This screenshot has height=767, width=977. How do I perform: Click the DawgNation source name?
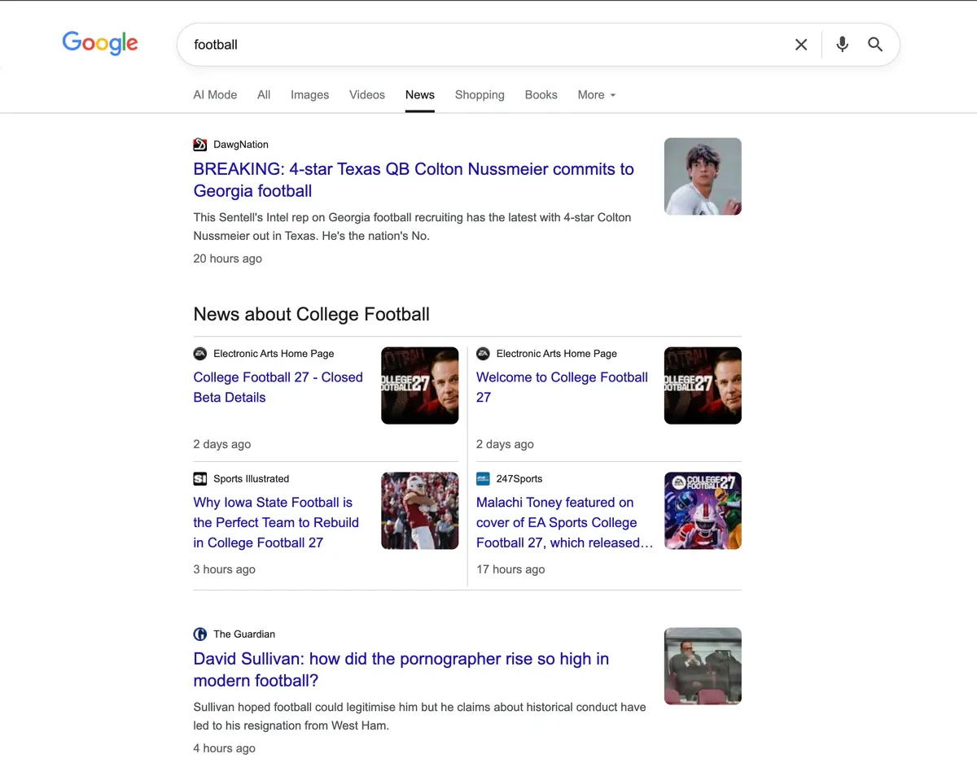(x=241, y=145)
